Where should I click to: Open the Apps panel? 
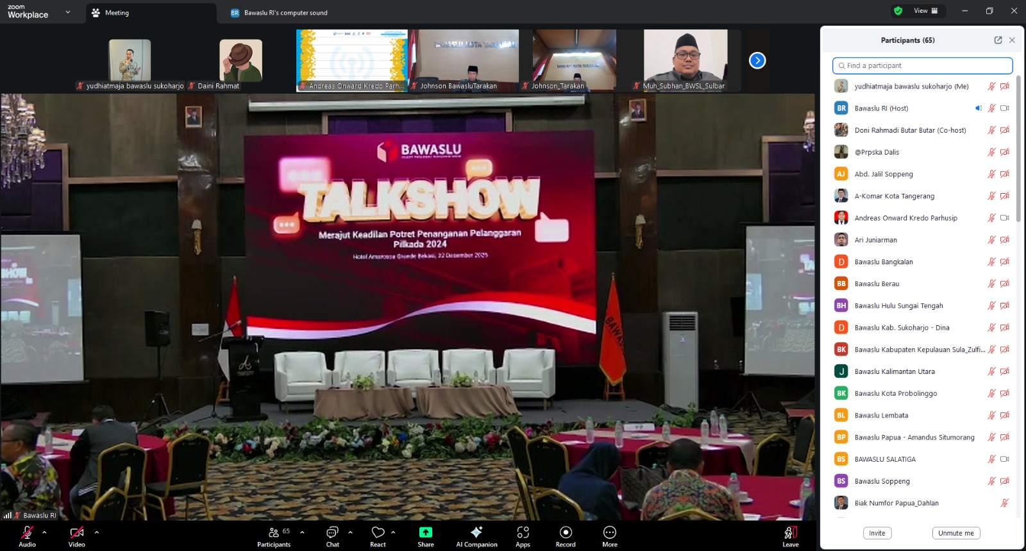click(x=523, y=536)
